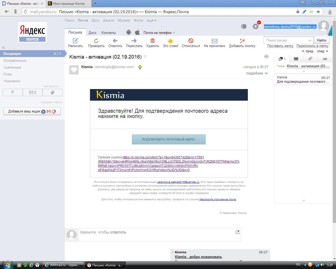Switch to the Письма tab
Viewport: 336px width, 269px height.
[x=75, y=32]
